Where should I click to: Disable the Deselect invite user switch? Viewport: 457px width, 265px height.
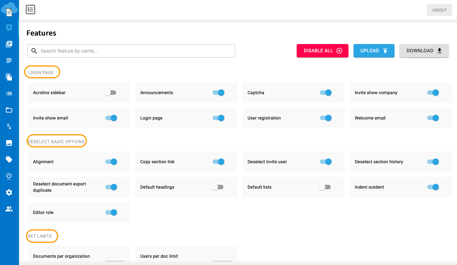(326, 162)
